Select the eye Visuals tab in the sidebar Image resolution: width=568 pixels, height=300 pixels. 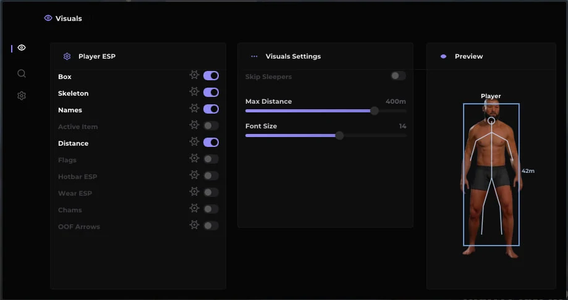22,48
